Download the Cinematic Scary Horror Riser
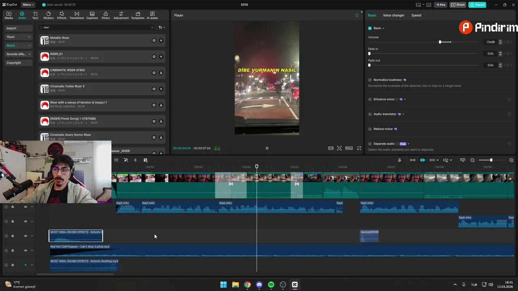 pyautogui.click(x=161, y=137)
